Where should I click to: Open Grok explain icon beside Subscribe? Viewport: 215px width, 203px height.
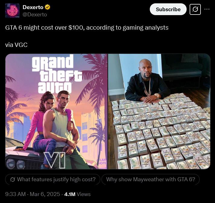coord(195,9)
